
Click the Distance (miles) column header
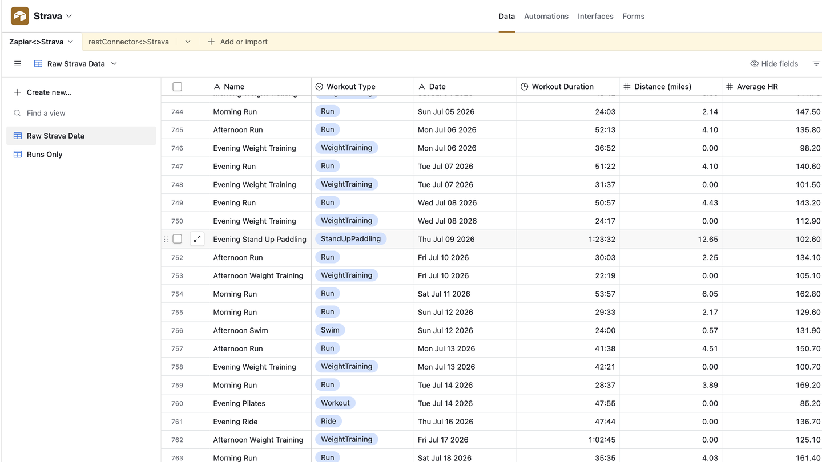coord(671,87)
